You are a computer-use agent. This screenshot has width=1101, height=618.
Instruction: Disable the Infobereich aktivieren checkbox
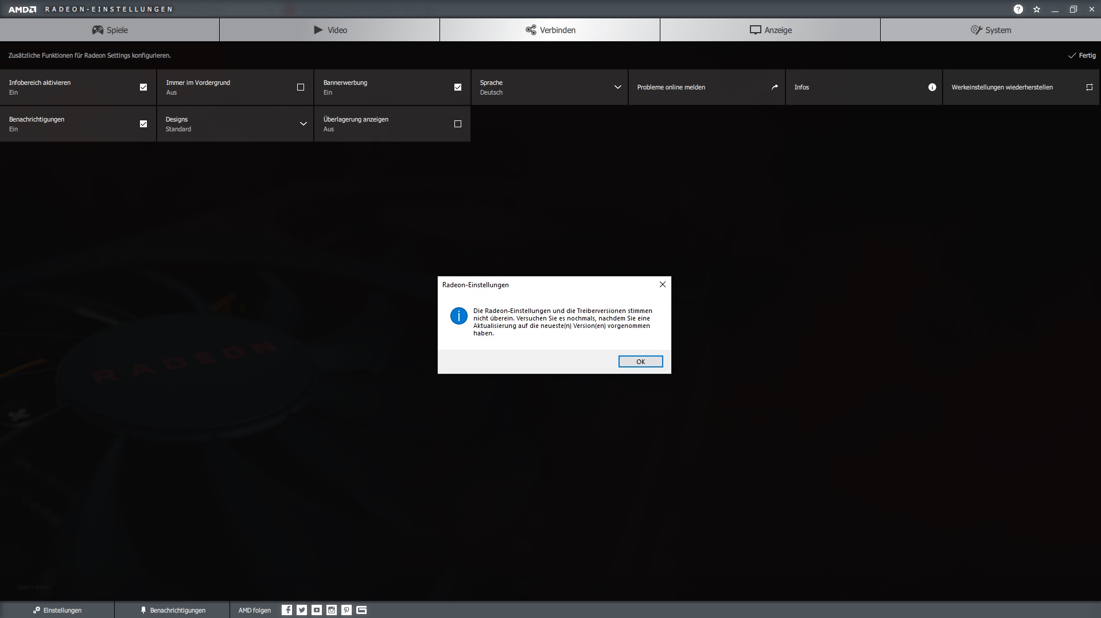143,87
